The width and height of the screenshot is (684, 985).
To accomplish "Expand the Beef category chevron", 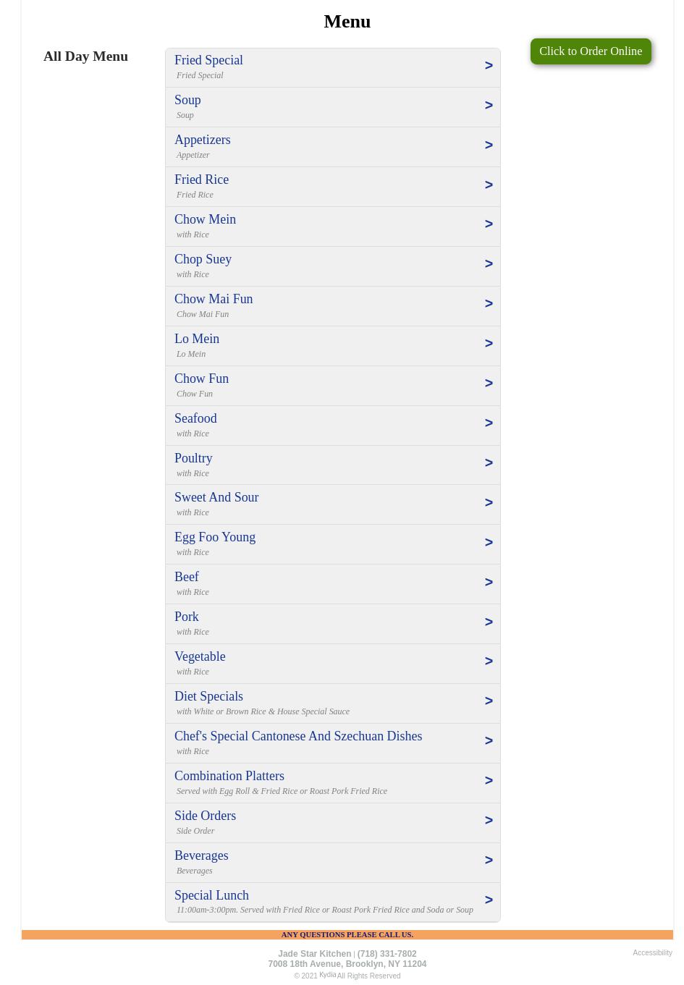I will coord(489,583).
